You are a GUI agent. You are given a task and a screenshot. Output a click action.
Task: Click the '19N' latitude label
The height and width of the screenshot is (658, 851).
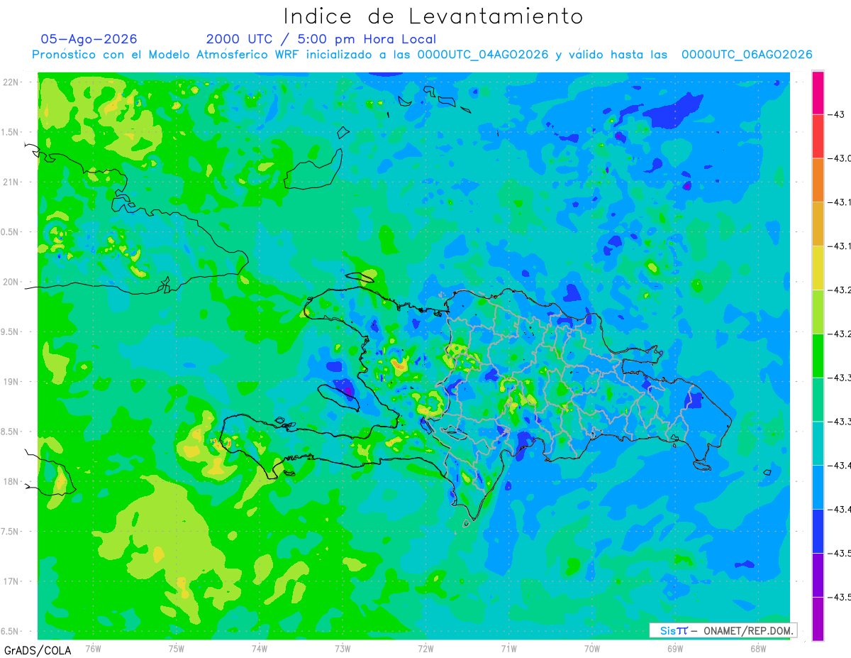coord(11,382)
